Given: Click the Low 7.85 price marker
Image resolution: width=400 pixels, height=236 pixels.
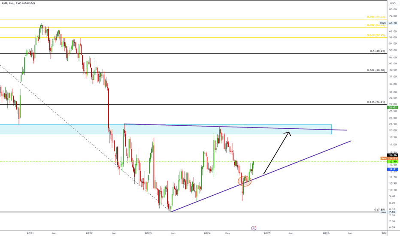Looking at the screenshot, I should [388, 212].
